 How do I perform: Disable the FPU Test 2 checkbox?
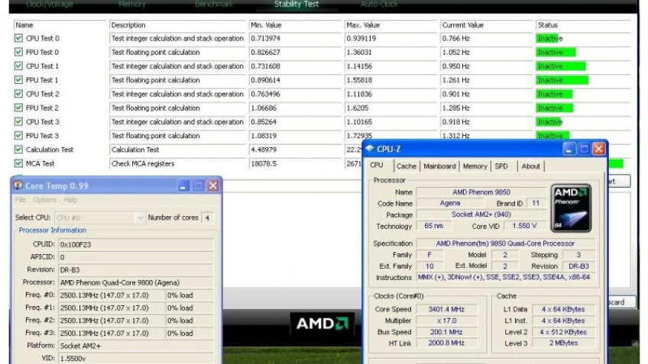click(18, 108)
